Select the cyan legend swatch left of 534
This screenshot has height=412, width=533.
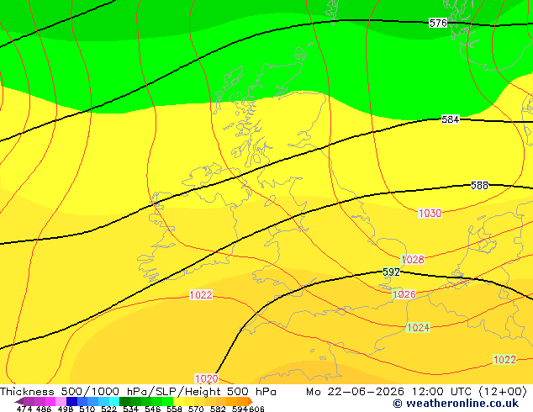click(114, 401)
